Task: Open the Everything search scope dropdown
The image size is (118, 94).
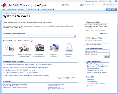Action: pos(72,5)
